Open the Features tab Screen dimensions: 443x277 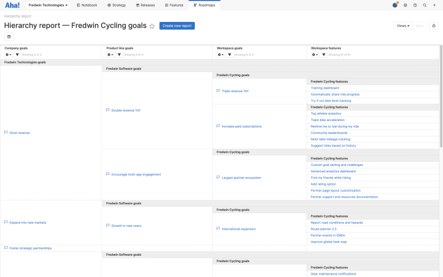[174, 5]
